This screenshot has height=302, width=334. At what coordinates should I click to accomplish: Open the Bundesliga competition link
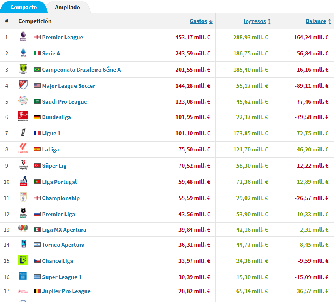click(x=56, y=117)
